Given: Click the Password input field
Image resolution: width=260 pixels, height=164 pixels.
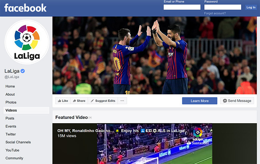Looking at the screenshot, I should click(223, 7).
